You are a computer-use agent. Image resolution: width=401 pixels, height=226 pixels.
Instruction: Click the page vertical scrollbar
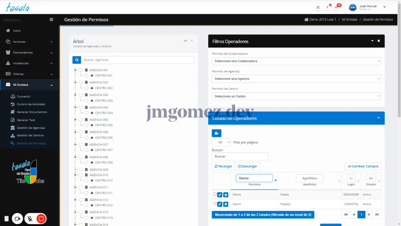pos(399,60)
